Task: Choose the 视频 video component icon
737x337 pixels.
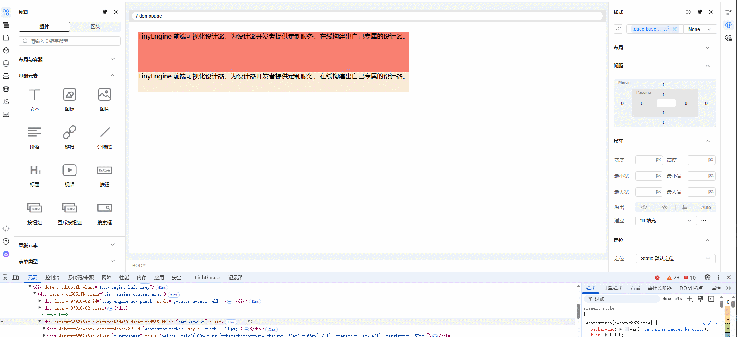Action: click(x=70, y=170)
